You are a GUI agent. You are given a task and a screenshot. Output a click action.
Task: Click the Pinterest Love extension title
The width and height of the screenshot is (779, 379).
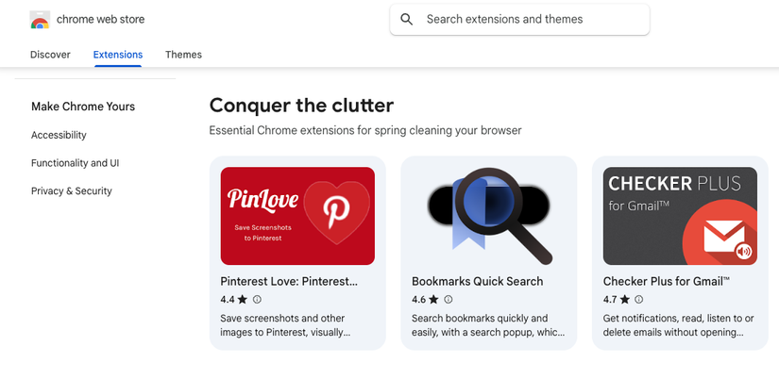coord(289,281)
